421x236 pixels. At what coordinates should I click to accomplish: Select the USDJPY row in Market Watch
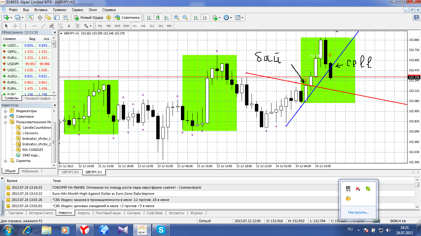[x=27, y=64]
